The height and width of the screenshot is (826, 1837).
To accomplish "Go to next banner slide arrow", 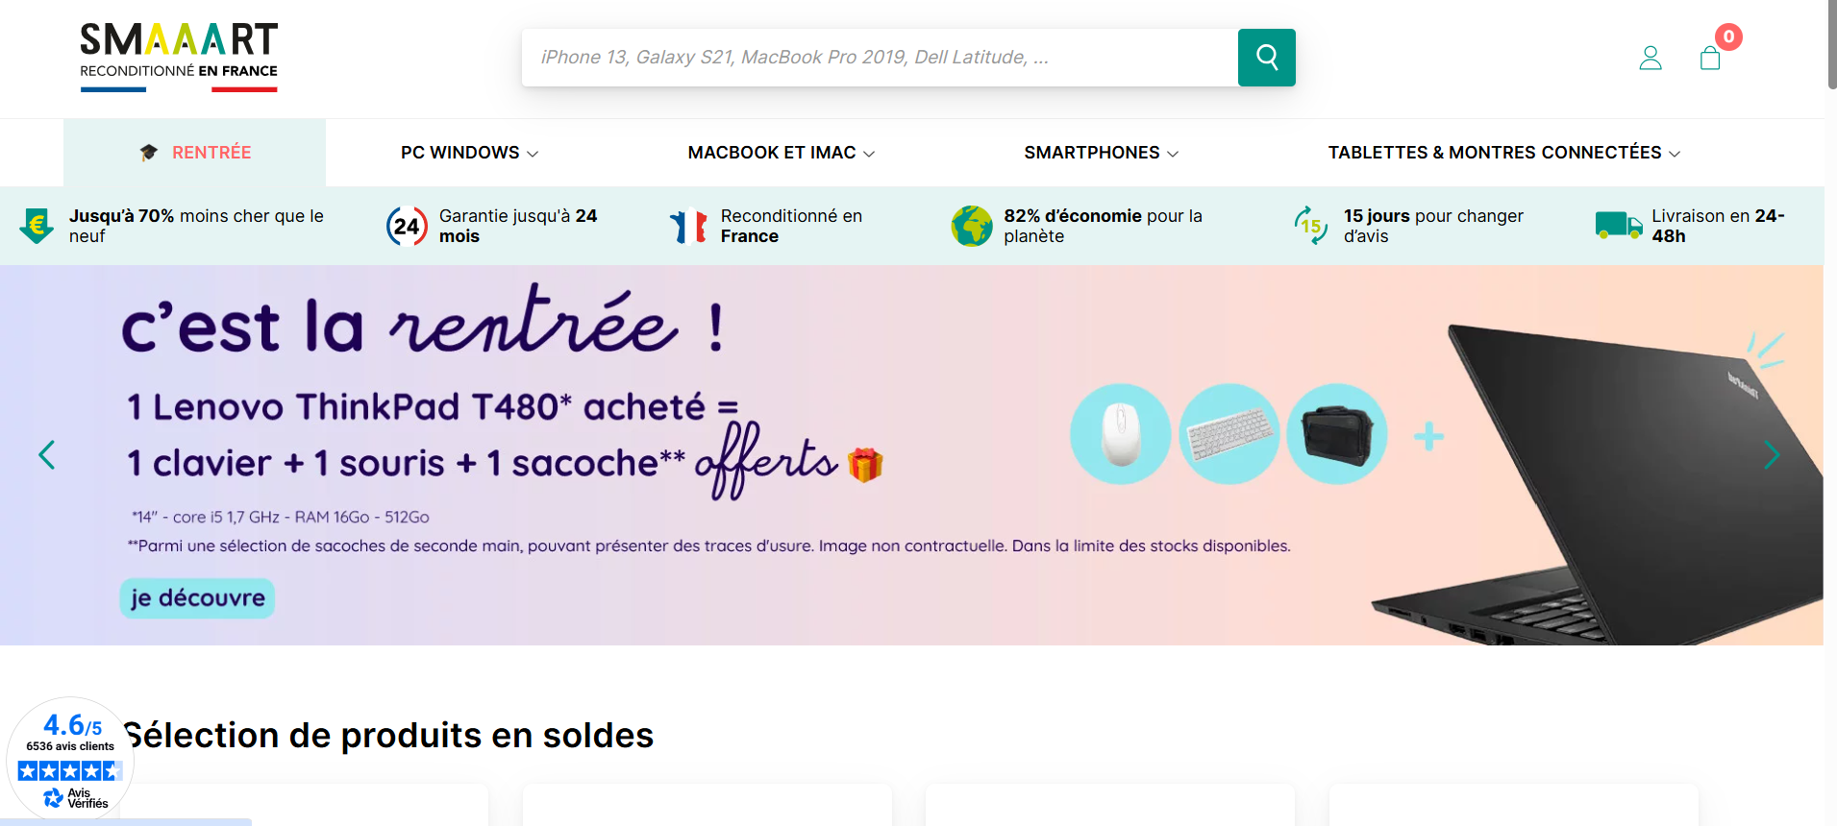I will click(x=1772, y=454).
